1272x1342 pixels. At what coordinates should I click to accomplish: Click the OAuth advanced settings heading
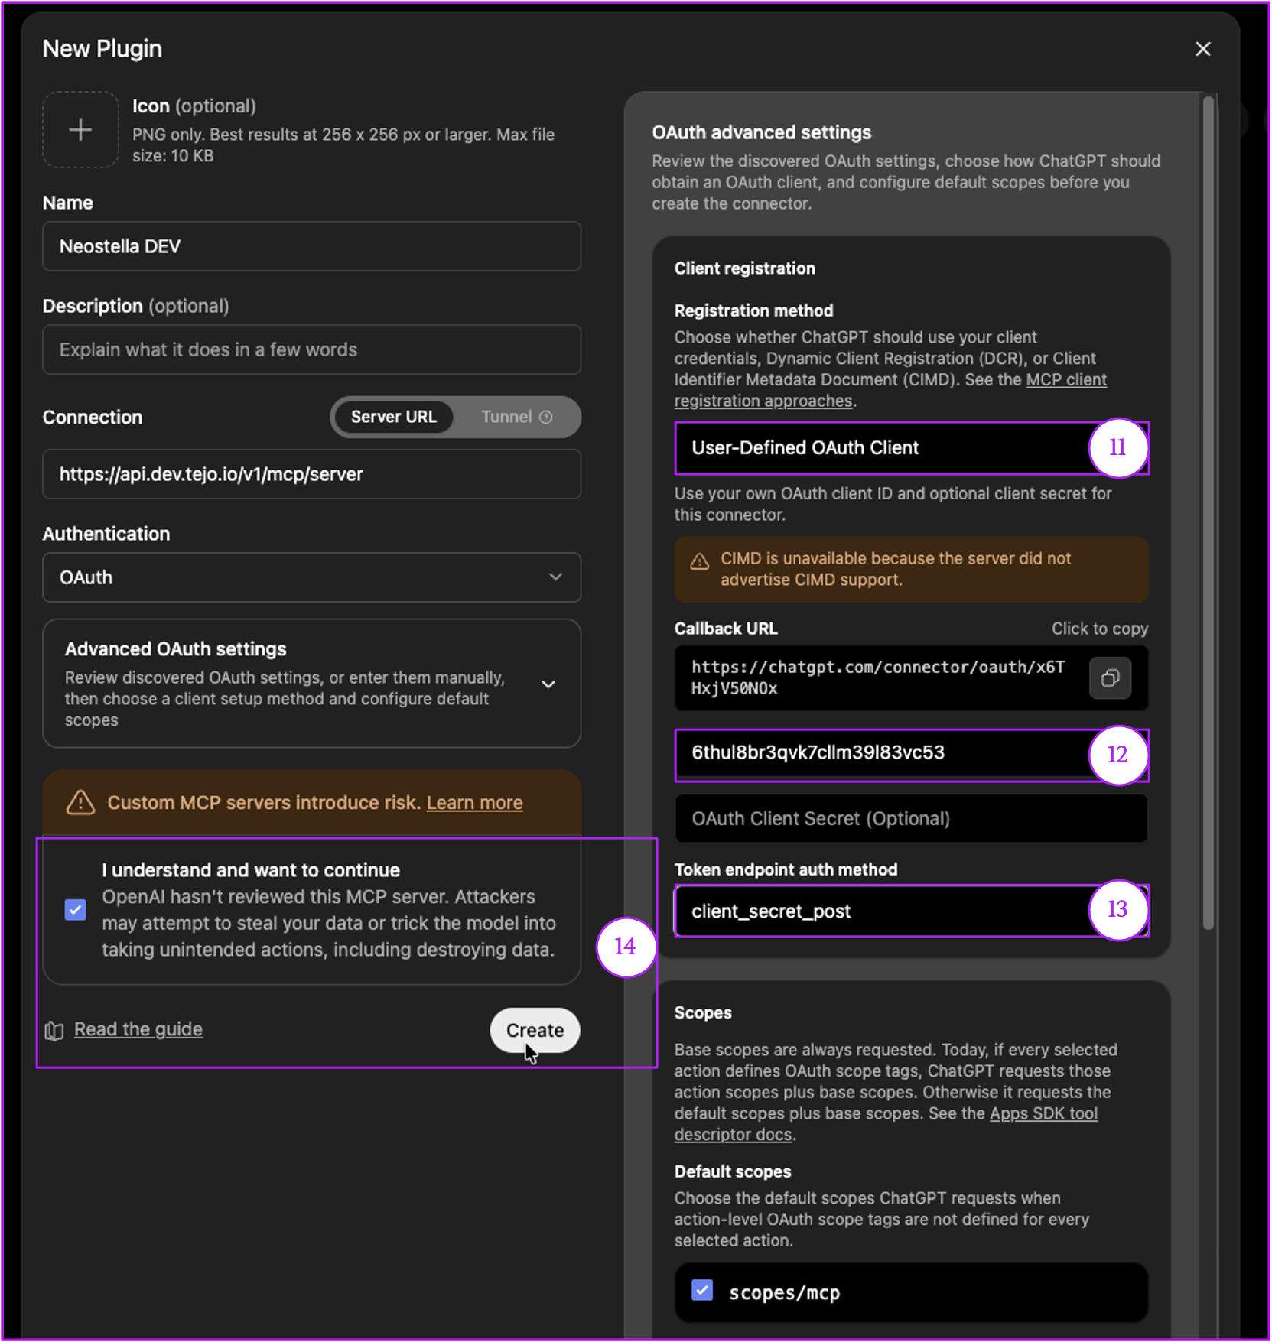point(761,132)
